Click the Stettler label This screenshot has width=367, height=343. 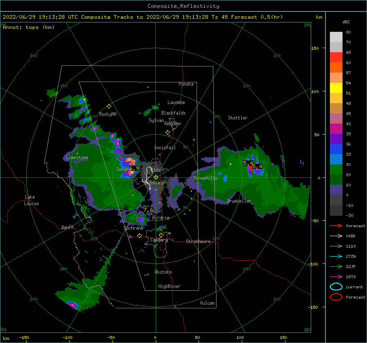click(238, 118)
